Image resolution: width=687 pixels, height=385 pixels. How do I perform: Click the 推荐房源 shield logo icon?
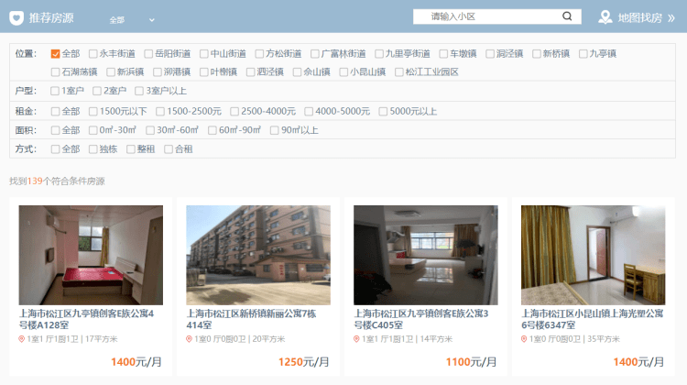click(x=16, y=17)
